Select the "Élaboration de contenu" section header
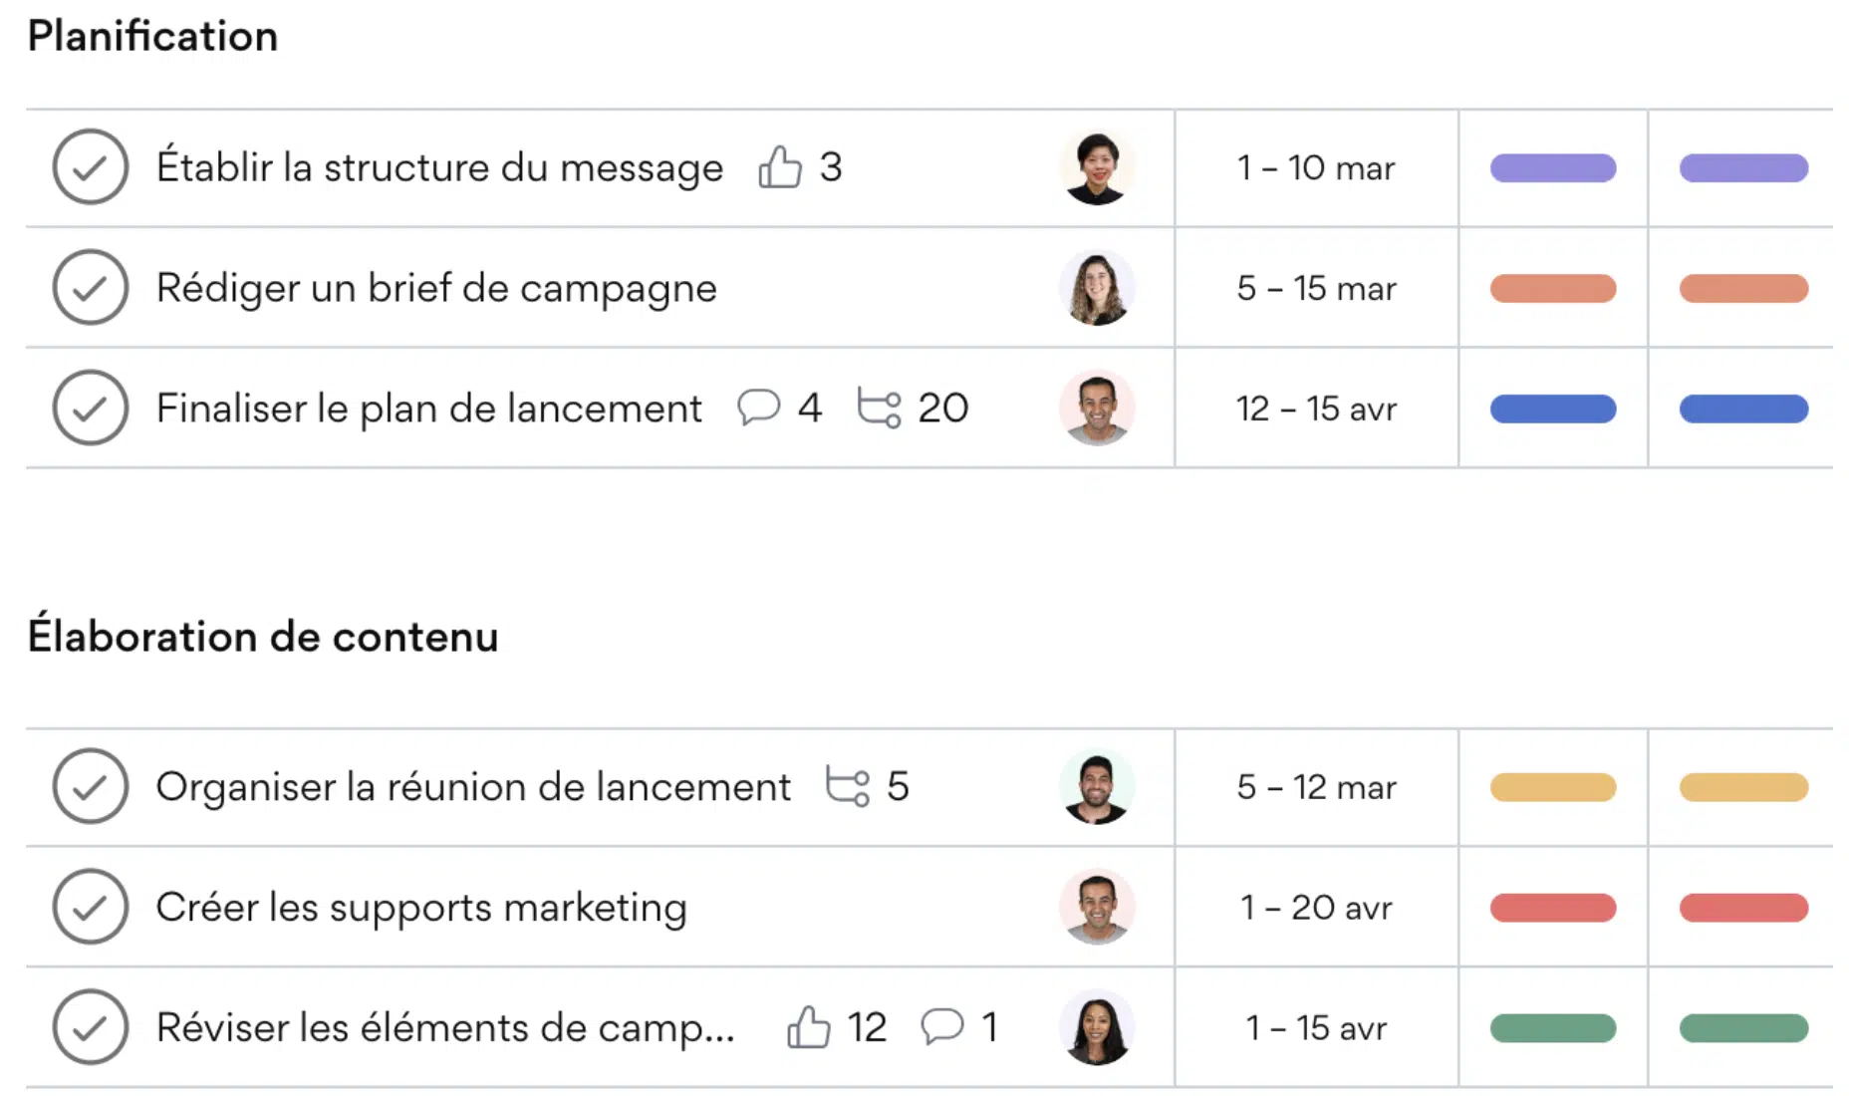 264,635
